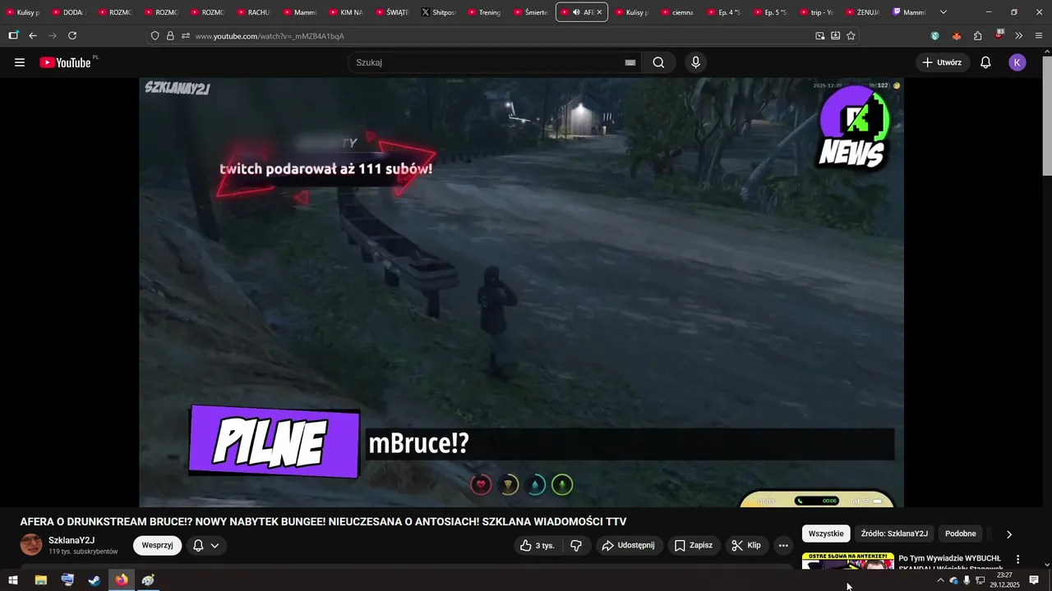Click the Udostępnij share button

coord(628,545)
